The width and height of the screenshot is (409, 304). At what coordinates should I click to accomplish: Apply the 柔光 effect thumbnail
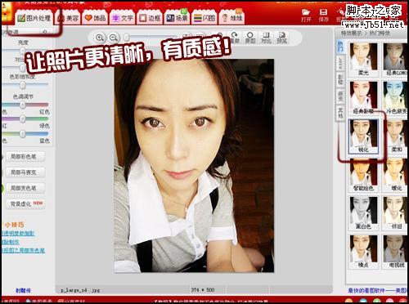pos(363,60)
